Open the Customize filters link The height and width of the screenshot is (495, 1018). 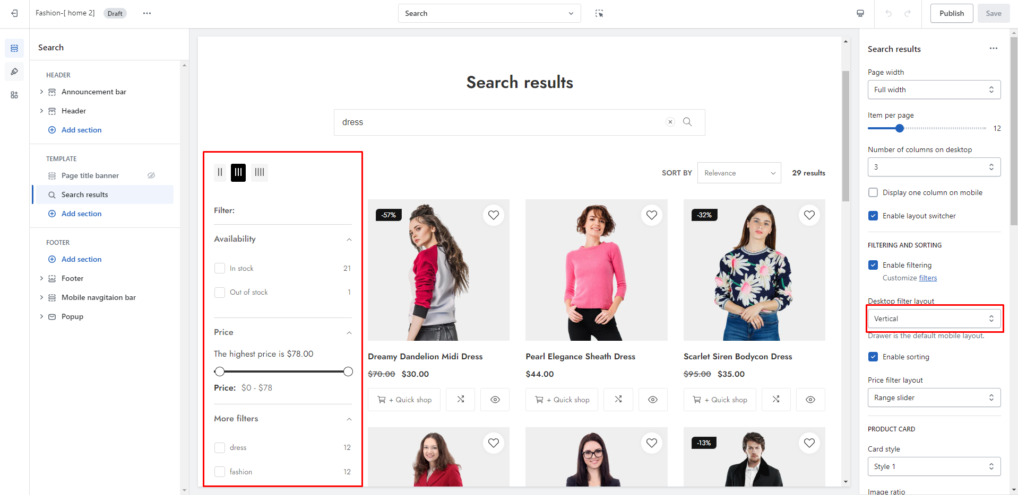[928, 278]
